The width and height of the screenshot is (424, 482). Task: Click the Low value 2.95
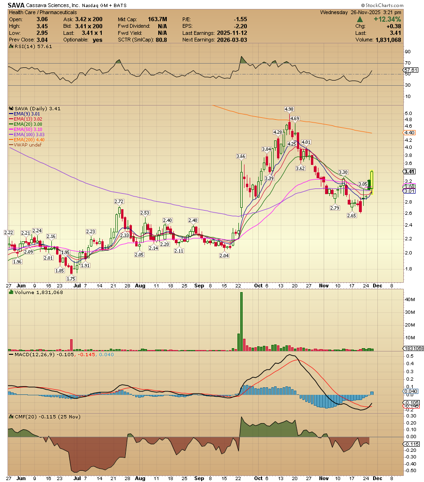(42, 33)
